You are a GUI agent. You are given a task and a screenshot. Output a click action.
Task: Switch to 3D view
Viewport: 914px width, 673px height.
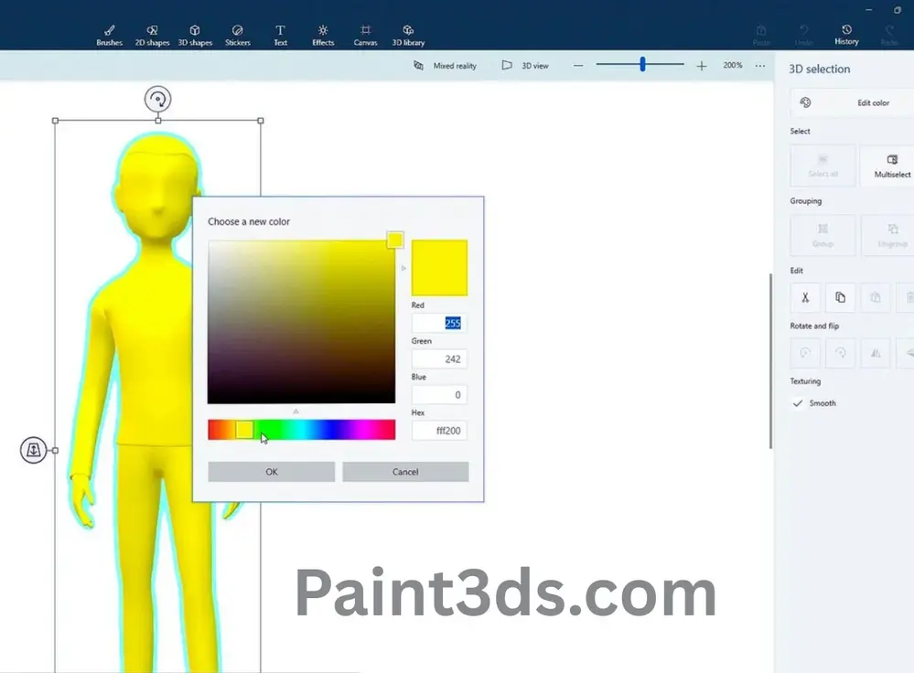pos(523,65)
